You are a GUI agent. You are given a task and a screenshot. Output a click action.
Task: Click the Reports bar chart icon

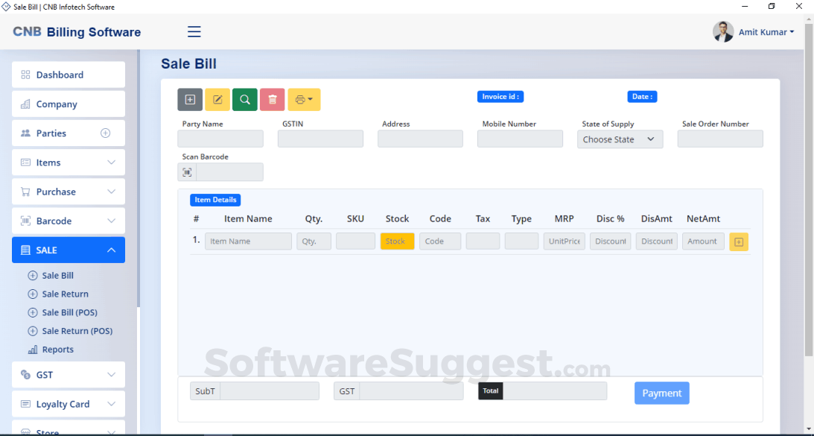(x=33, y=350)
